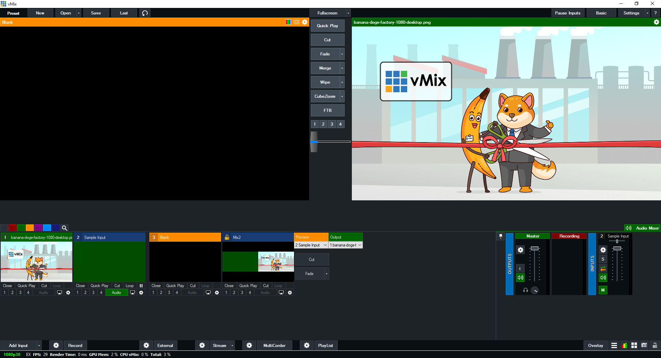
Task: Expand the Fullscreen dropdown arrow
Action: click(x=348, y=13)
